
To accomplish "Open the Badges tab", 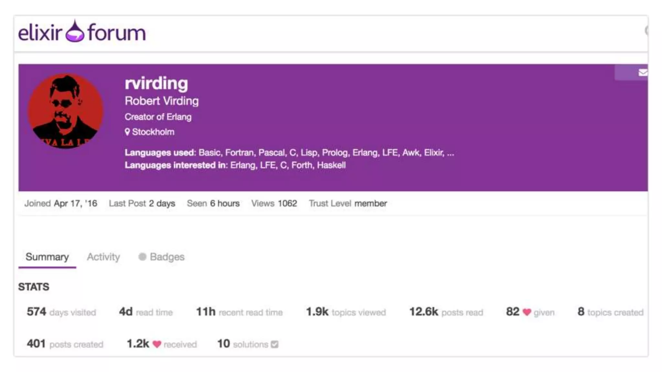I will point(167,257).
